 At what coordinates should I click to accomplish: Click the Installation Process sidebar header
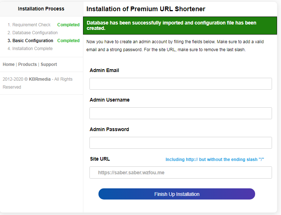pyautogui.click(x=41, y=9)
